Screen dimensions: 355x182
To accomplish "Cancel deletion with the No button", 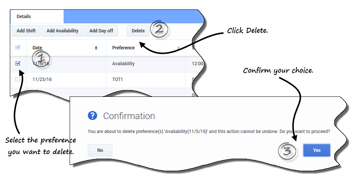I will tap(100, 150).
